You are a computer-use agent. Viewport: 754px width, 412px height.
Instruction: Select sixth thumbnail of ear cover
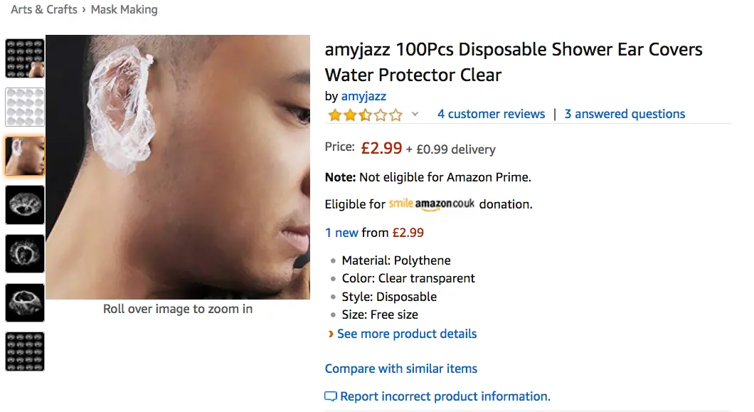(x=25, y=302)
